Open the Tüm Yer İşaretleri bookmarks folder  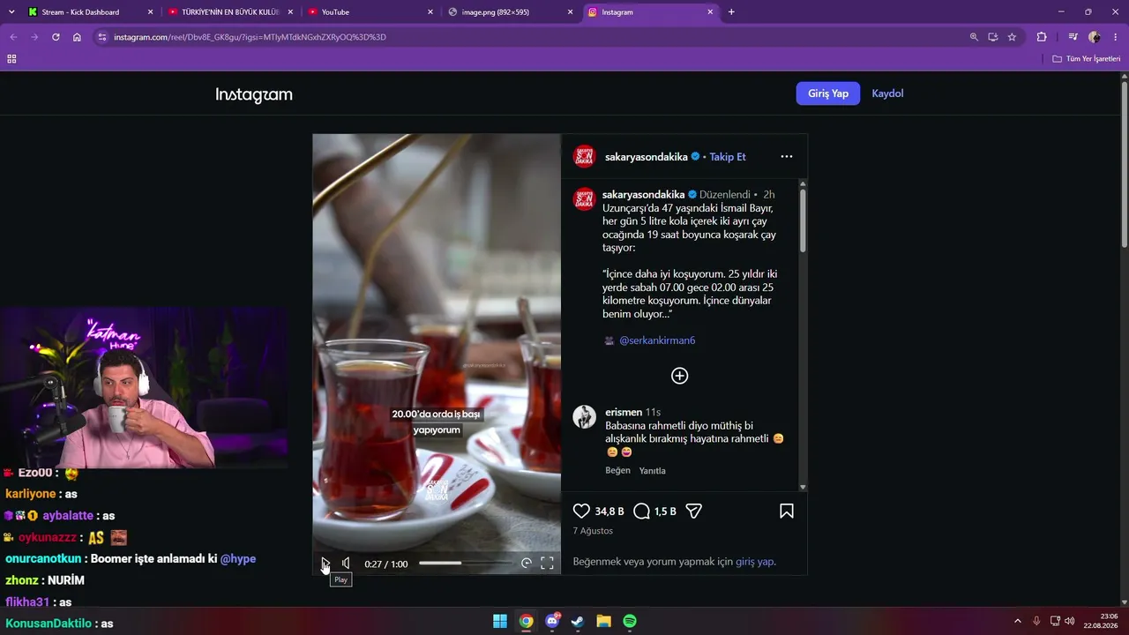pos(1087,59)
